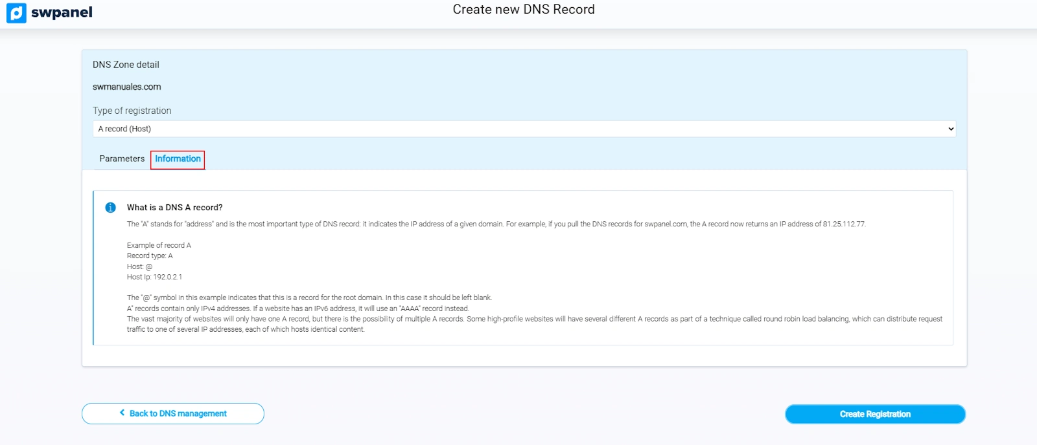
Task: Click the dropdown arrow for A record
Action: (950, 129)
